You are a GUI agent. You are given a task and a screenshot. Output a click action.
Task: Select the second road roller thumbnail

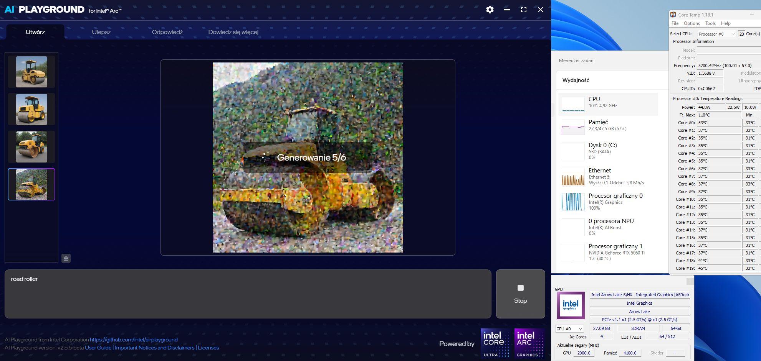(x=31, y=109)
